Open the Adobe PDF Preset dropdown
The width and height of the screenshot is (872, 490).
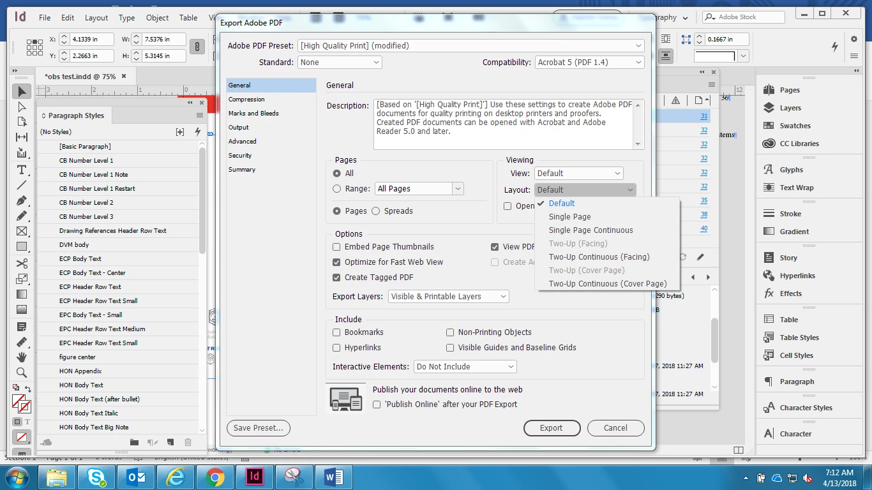tap(471, 46)
